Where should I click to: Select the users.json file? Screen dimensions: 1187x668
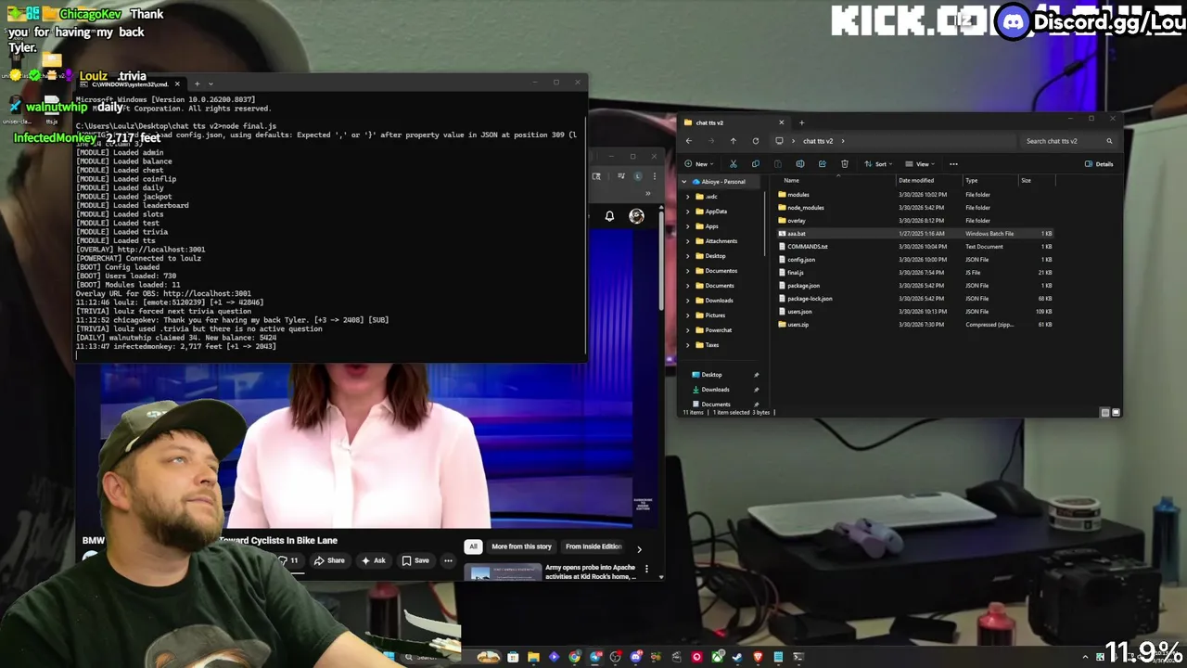click(799, 312)
